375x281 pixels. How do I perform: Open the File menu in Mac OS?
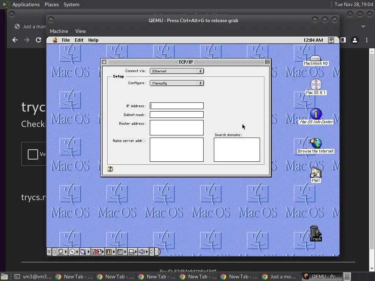(66, 40)
